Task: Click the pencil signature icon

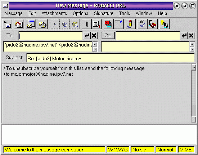Action: (130, 24)
